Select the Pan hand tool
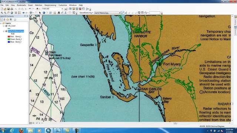The height and width of the screenshot is (133, 237). pos(9,13)
